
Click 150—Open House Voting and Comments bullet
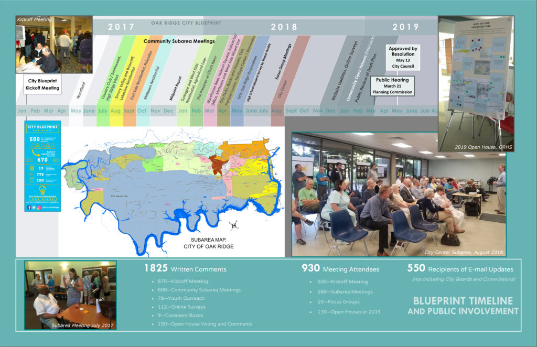pos(205,324)
